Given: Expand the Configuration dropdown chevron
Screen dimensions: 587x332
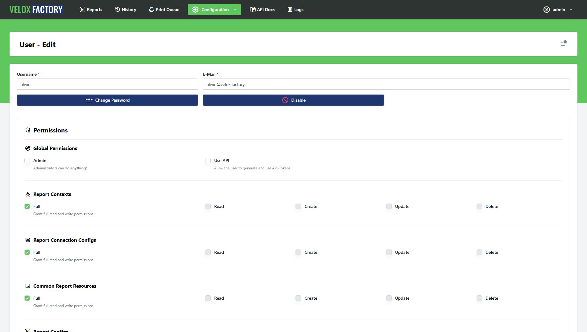Looking at the screenshot, I should click(x=235, y=10).
